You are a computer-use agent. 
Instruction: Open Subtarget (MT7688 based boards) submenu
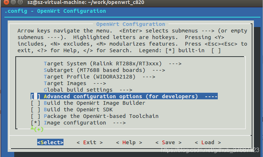(x=104, y=70)
